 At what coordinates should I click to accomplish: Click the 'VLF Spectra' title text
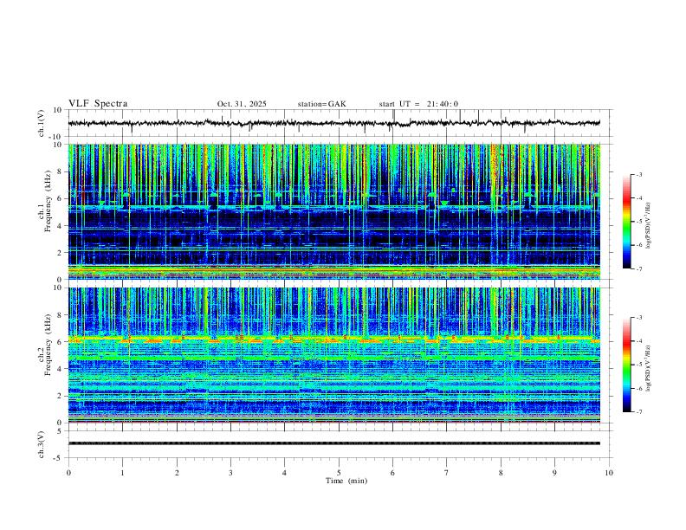pyautogui.click(x=98, y=104)
